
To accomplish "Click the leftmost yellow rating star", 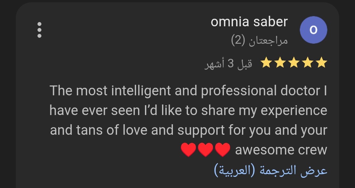I will (266, 62).
